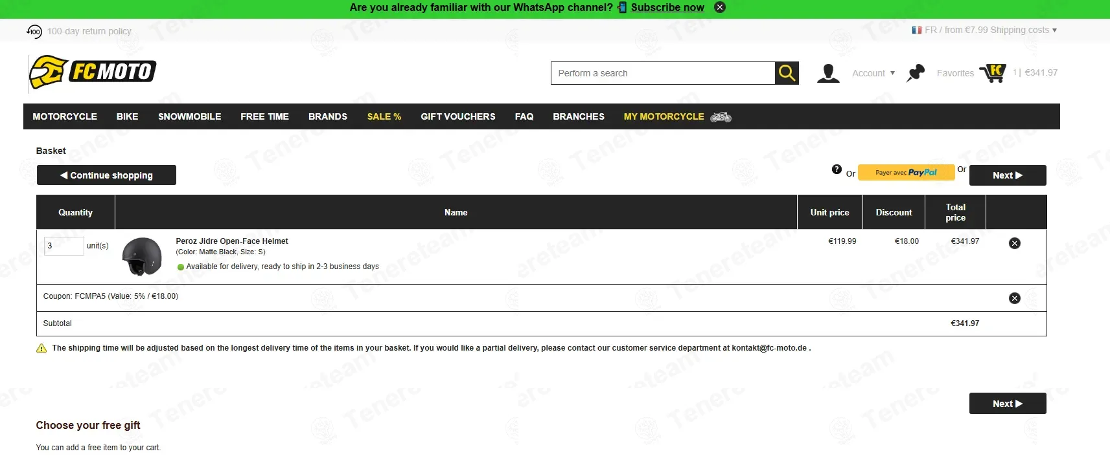Dismiss the WhatsApp channel banner
The width and height of the screenshot is (1110, 458).
[x=720, y=7]
